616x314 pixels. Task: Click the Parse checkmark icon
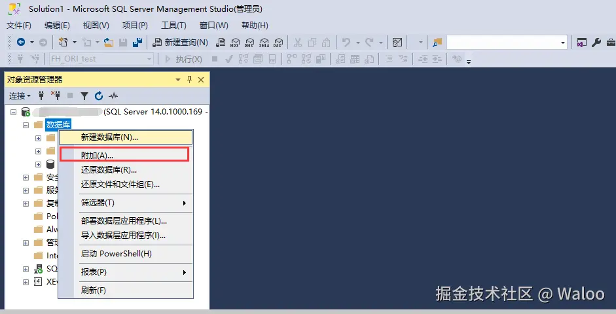coord(228,59)
